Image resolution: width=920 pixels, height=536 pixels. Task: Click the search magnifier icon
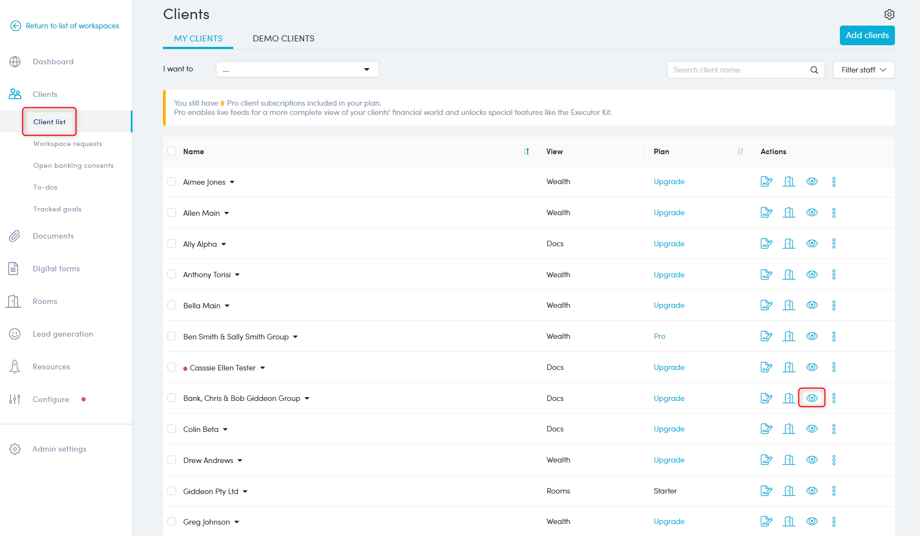(x=814, y=70)
